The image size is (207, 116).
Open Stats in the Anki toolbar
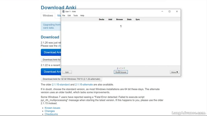(129, 19)
